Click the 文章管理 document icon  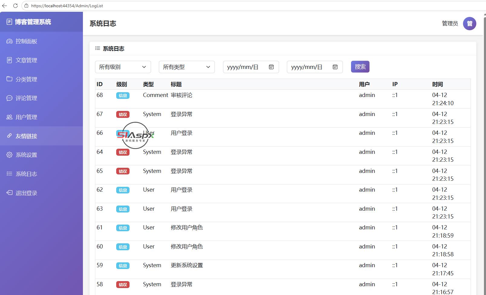coord(9,60)
